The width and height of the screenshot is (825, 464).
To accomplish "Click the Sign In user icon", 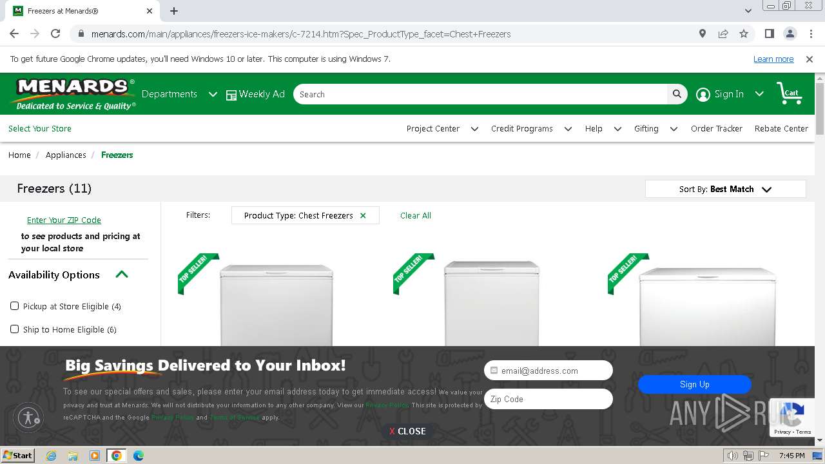I will pyautogui.click(x=703, y=94).
